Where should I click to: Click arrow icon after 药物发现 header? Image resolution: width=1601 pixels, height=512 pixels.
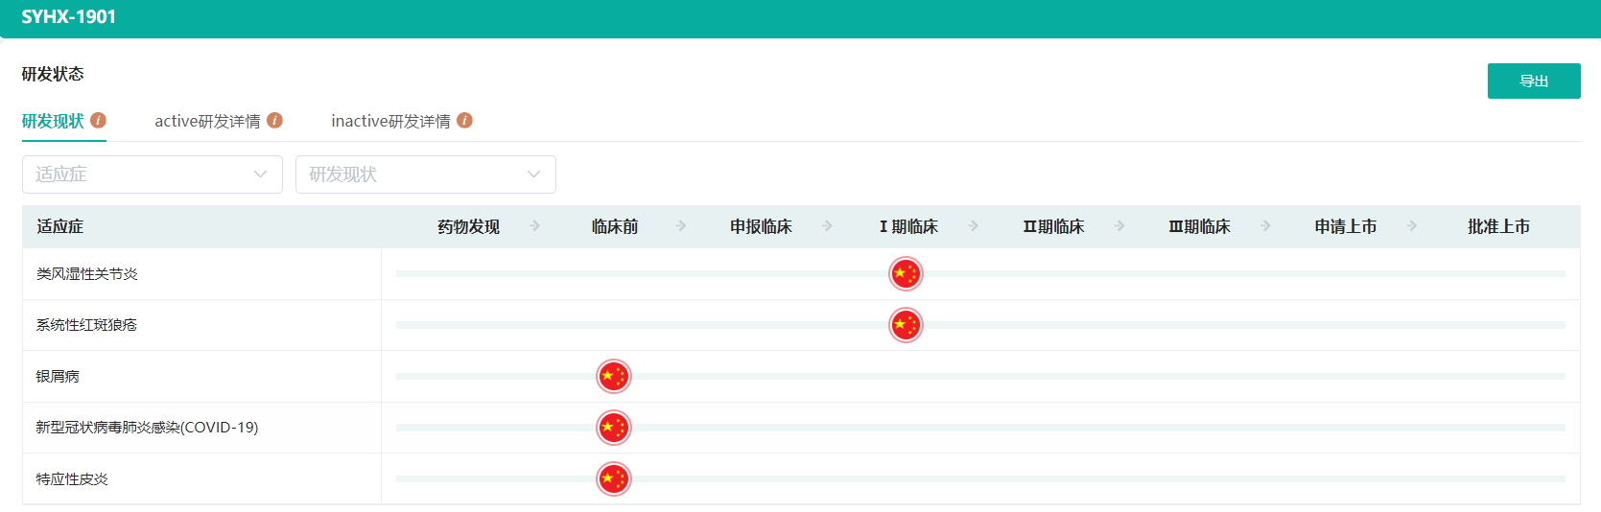click(535, 226)
